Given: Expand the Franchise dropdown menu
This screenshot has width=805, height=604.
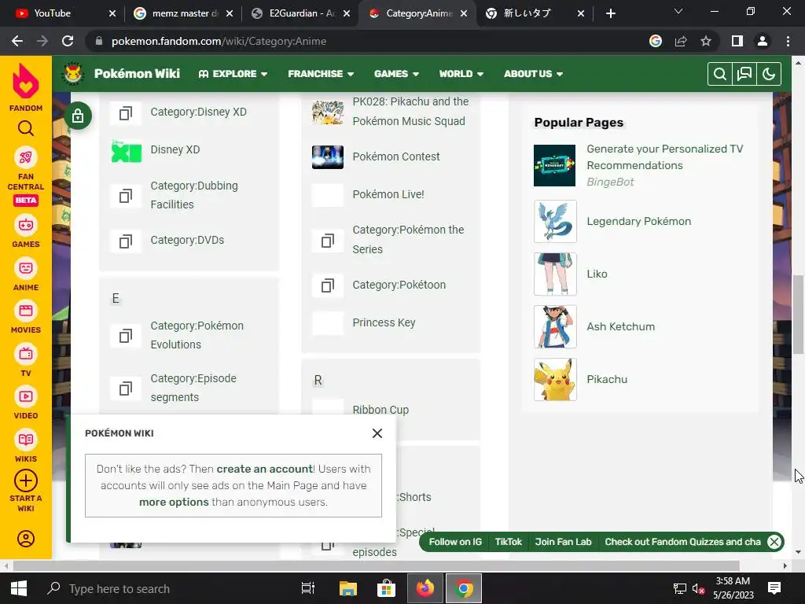Looking at the screenshot, I should (x=321, y=74).
